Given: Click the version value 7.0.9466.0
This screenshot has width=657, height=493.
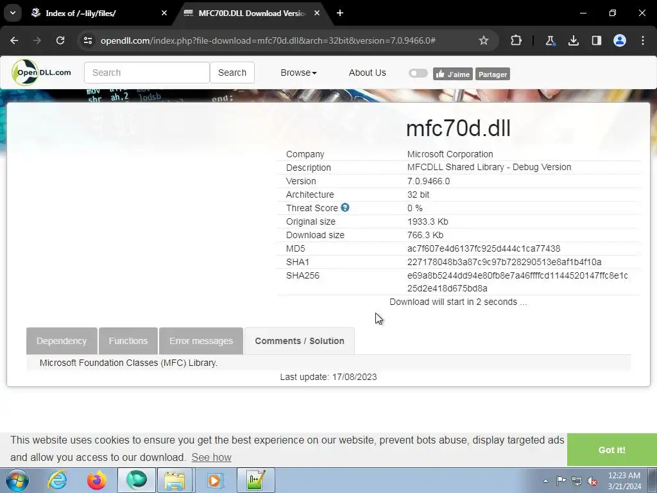Looking at the screenshot, I should 428,181.
